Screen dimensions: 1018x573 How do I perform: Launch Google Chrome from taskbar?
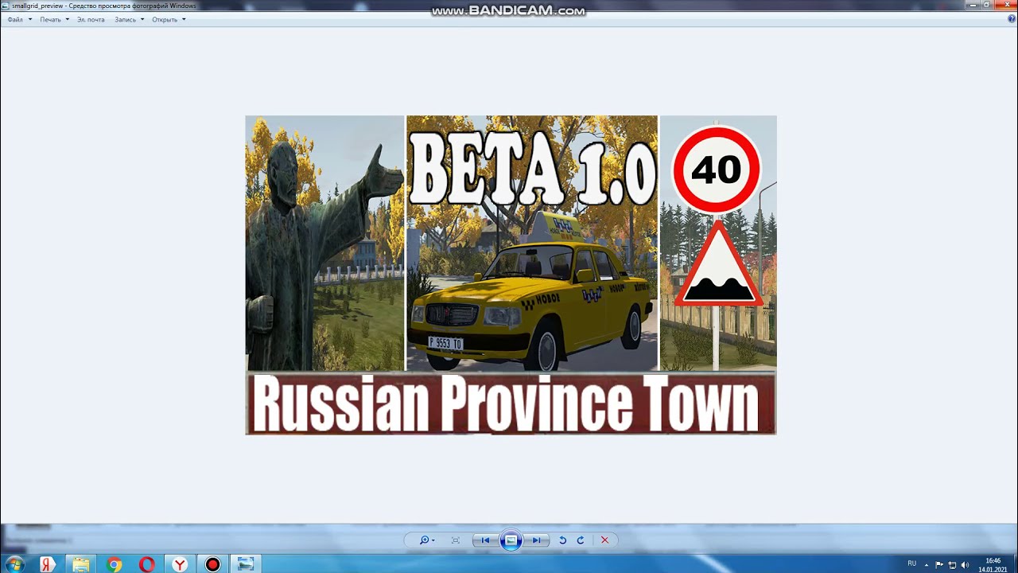[x=115, y=564]
